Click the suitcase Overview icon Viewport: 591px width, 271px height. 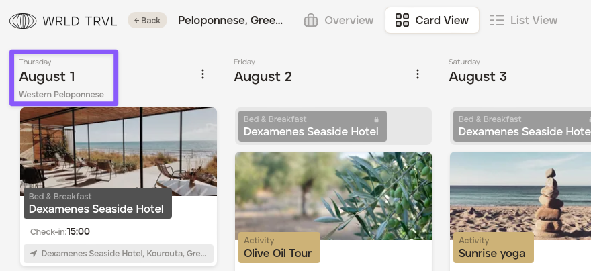(x=311, y=20)
